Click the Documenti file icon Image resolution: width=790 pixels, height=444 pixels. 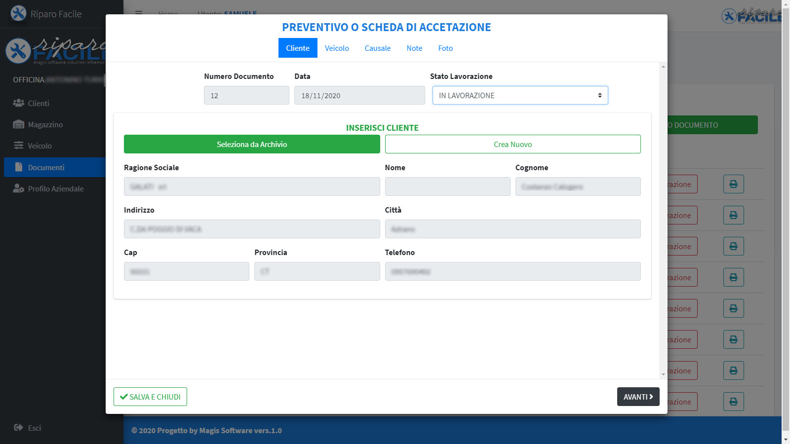pyautogui.click(x=19, y=167)
